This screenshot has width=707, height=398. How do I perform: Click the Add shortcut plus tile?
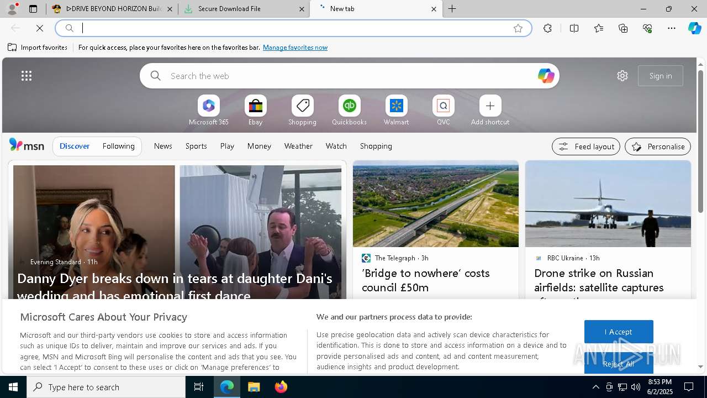[x=490, y=111]
